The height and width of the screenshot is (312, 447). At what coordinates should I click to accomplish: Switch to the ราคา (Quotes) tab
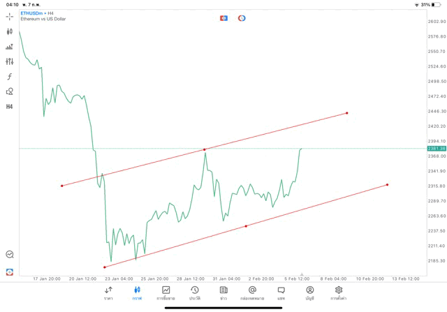pos(108,292)
